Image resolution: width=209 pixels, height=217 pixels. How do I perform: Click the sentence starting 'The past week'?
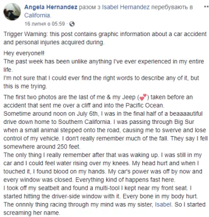tap(104, 66)
